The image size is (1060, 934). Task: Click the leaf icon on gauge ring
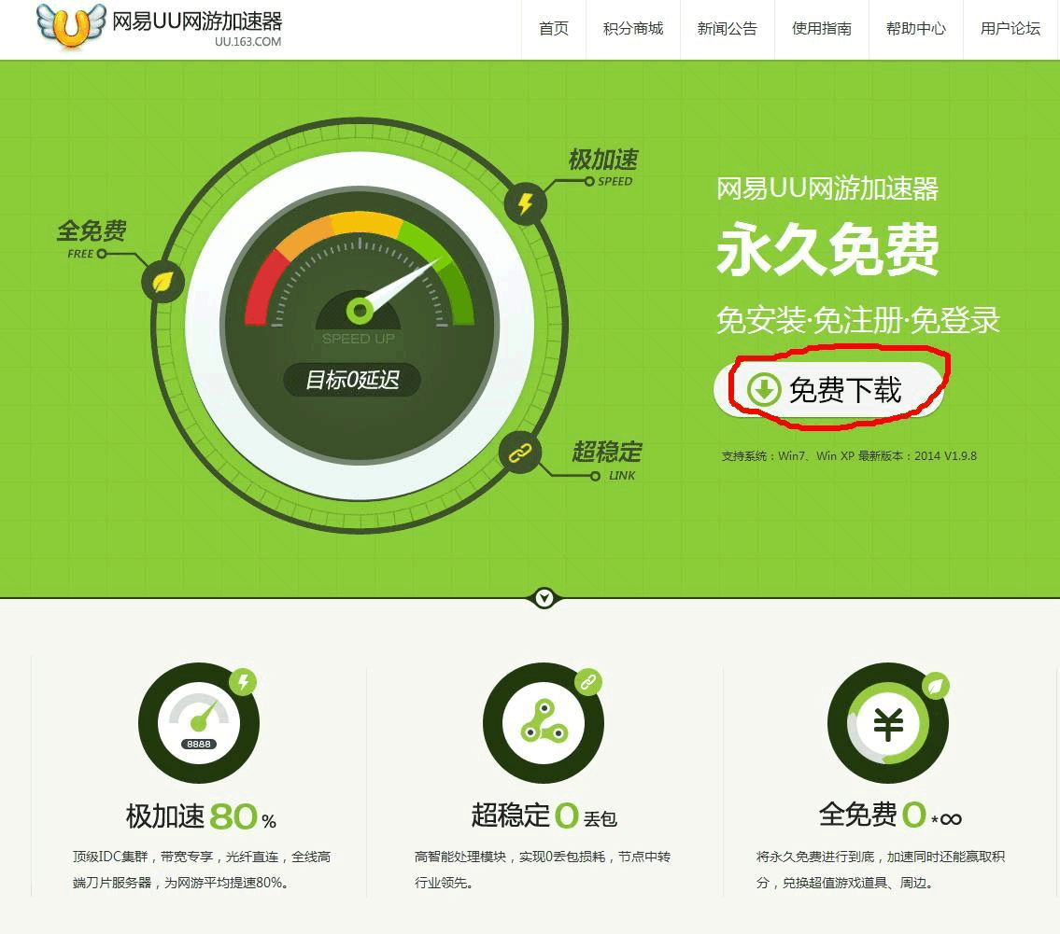coord(163,281)
